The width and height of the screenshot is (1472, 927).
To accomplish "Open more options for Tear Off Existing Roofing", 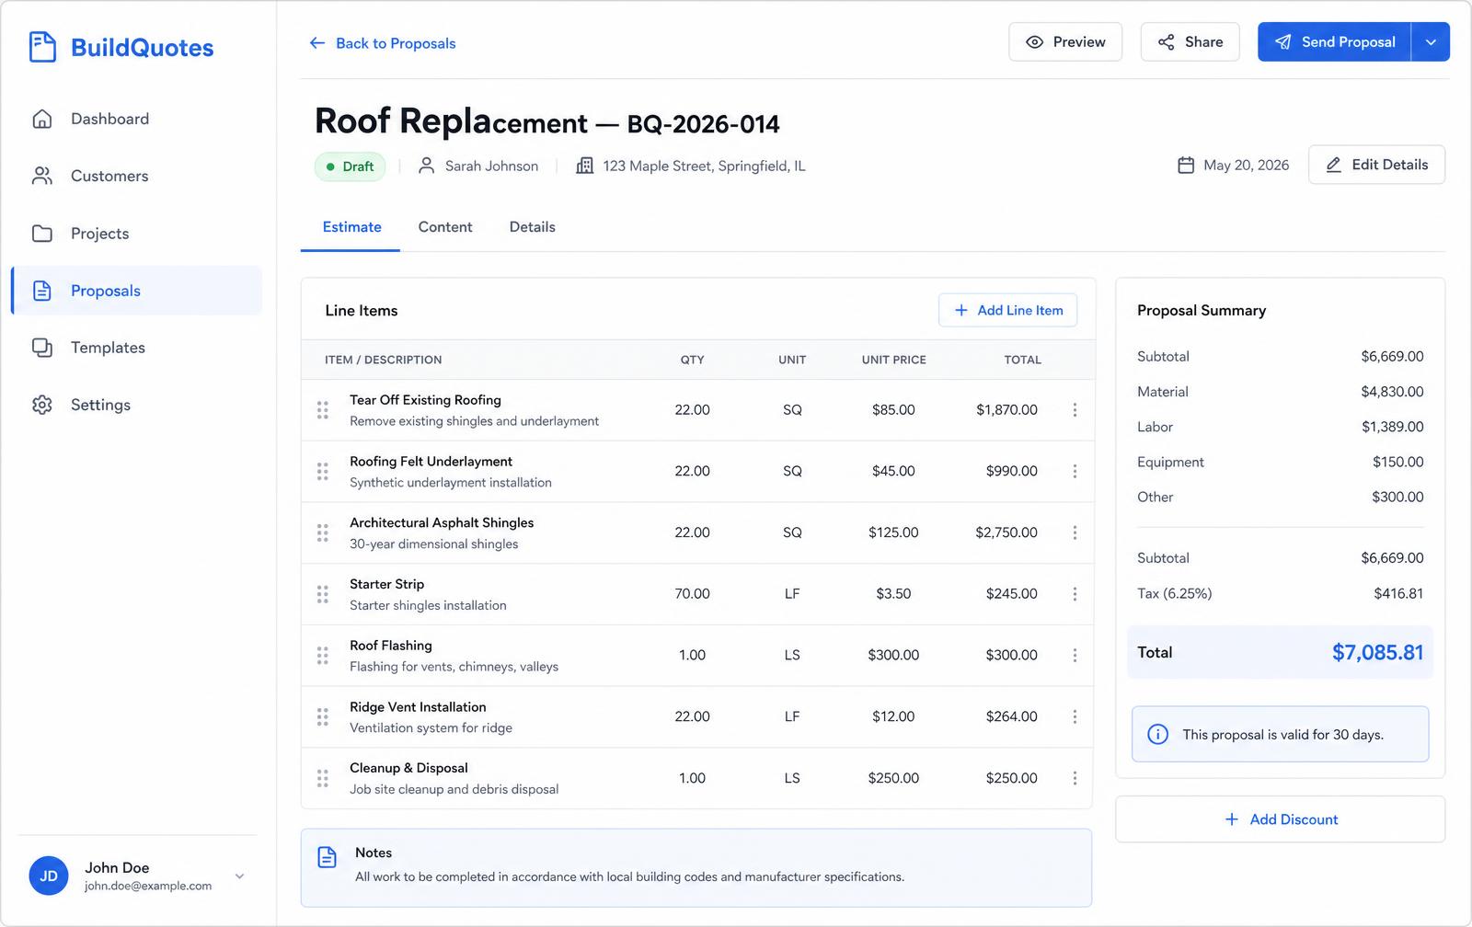I will click(1075, 410).
